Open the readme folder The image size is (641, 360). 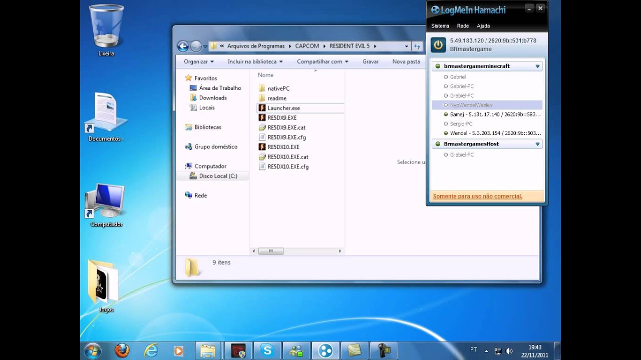(x=277, y=98)
